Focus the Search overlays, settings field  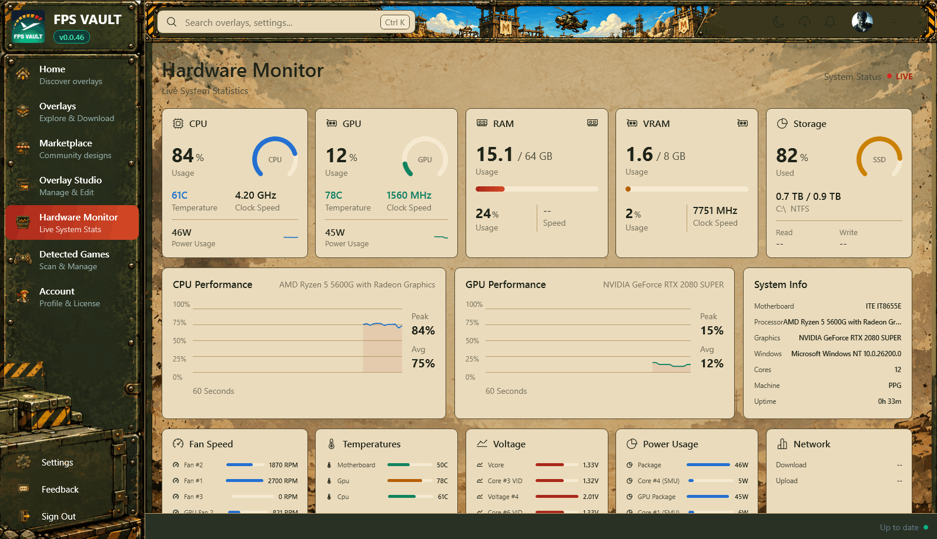286,22
